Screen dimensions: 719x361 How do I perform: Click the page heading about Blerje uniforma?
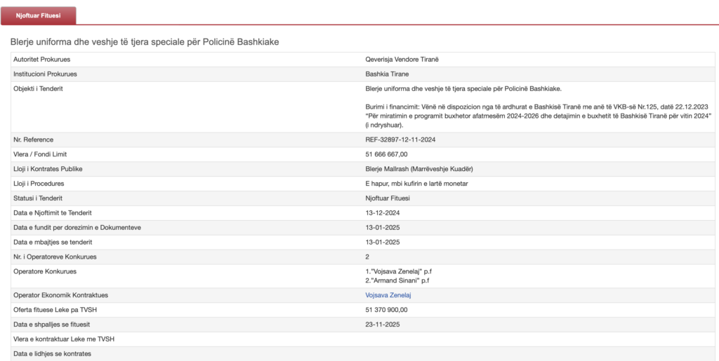[145, 43]
